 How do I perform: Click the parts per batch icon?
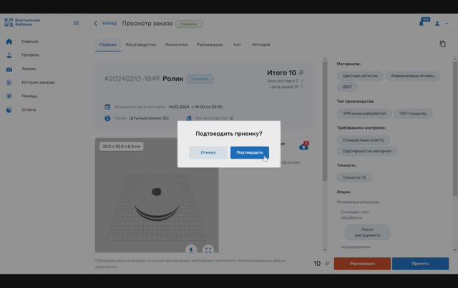pos(189,118)
